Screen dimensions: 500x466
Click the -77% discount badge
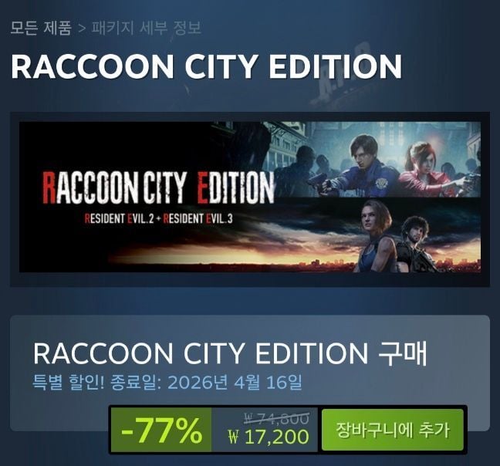click(x=161, y=430)
